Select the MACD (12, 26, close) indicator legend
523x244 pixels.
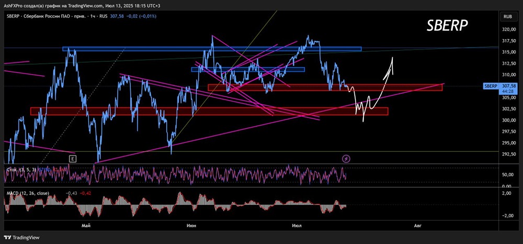(x=28, y=193)
